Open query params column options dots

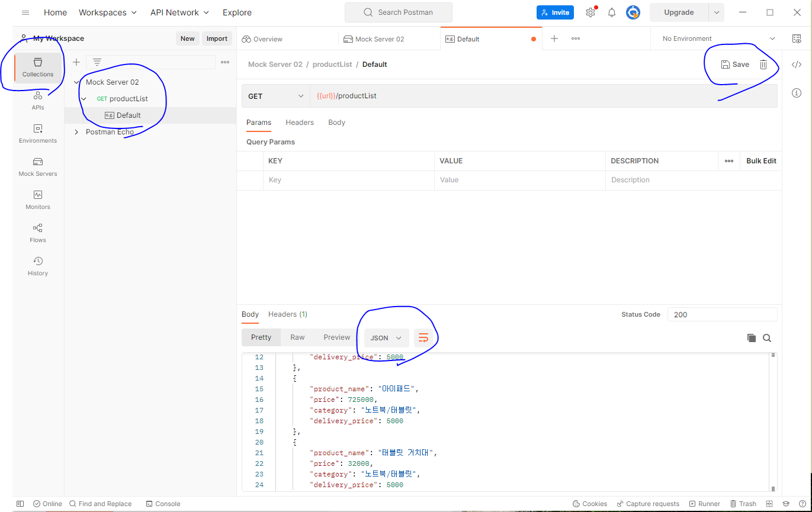point(729,161)
